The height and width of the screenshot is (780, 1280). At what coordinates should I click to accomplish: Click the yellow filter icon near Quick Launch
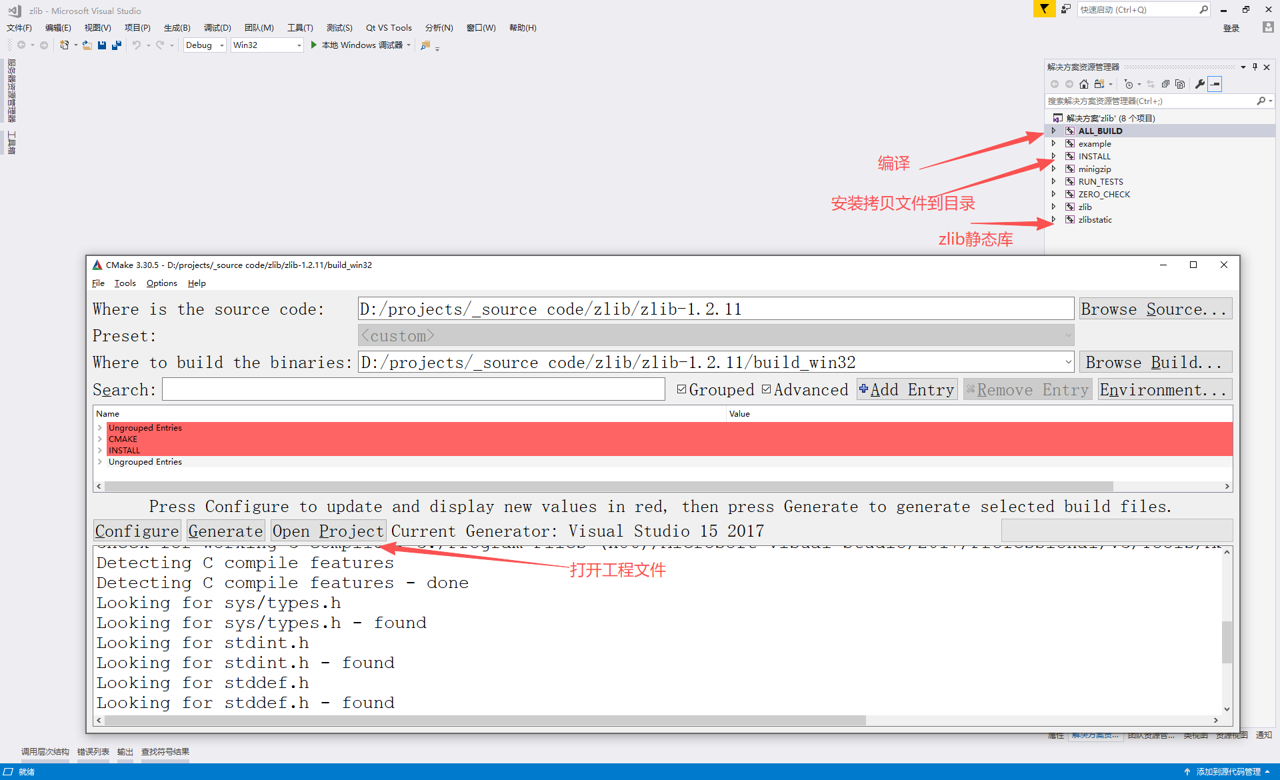pyautogui.click(x=1044, y=9)
